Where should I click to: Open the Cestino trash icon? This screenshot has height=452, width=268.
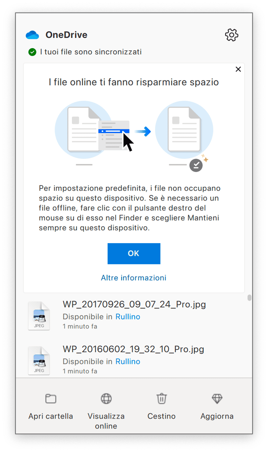coord(162,399)
